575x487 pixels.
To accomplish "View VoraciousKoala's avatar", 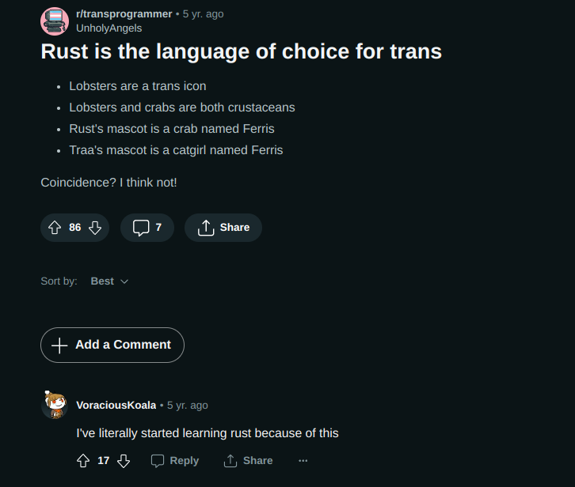I will click(x=55, y=405).
